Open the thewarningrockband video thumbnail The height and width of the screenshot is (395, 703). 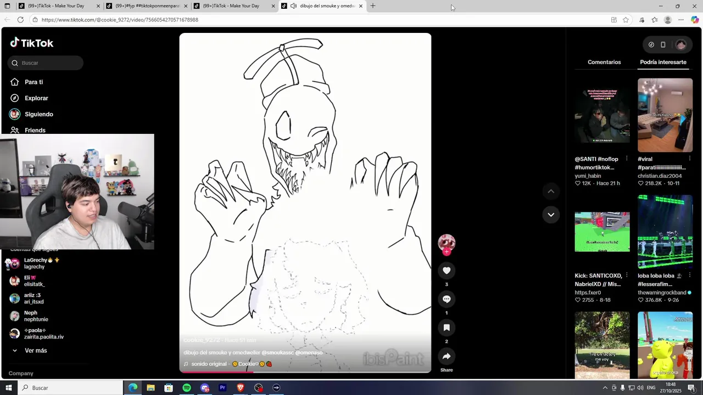(665, 232)
